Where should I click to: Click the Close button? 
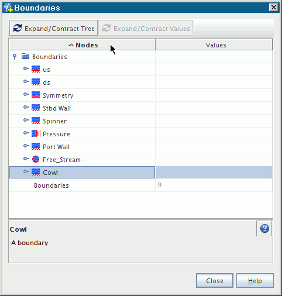click(215, 280)
